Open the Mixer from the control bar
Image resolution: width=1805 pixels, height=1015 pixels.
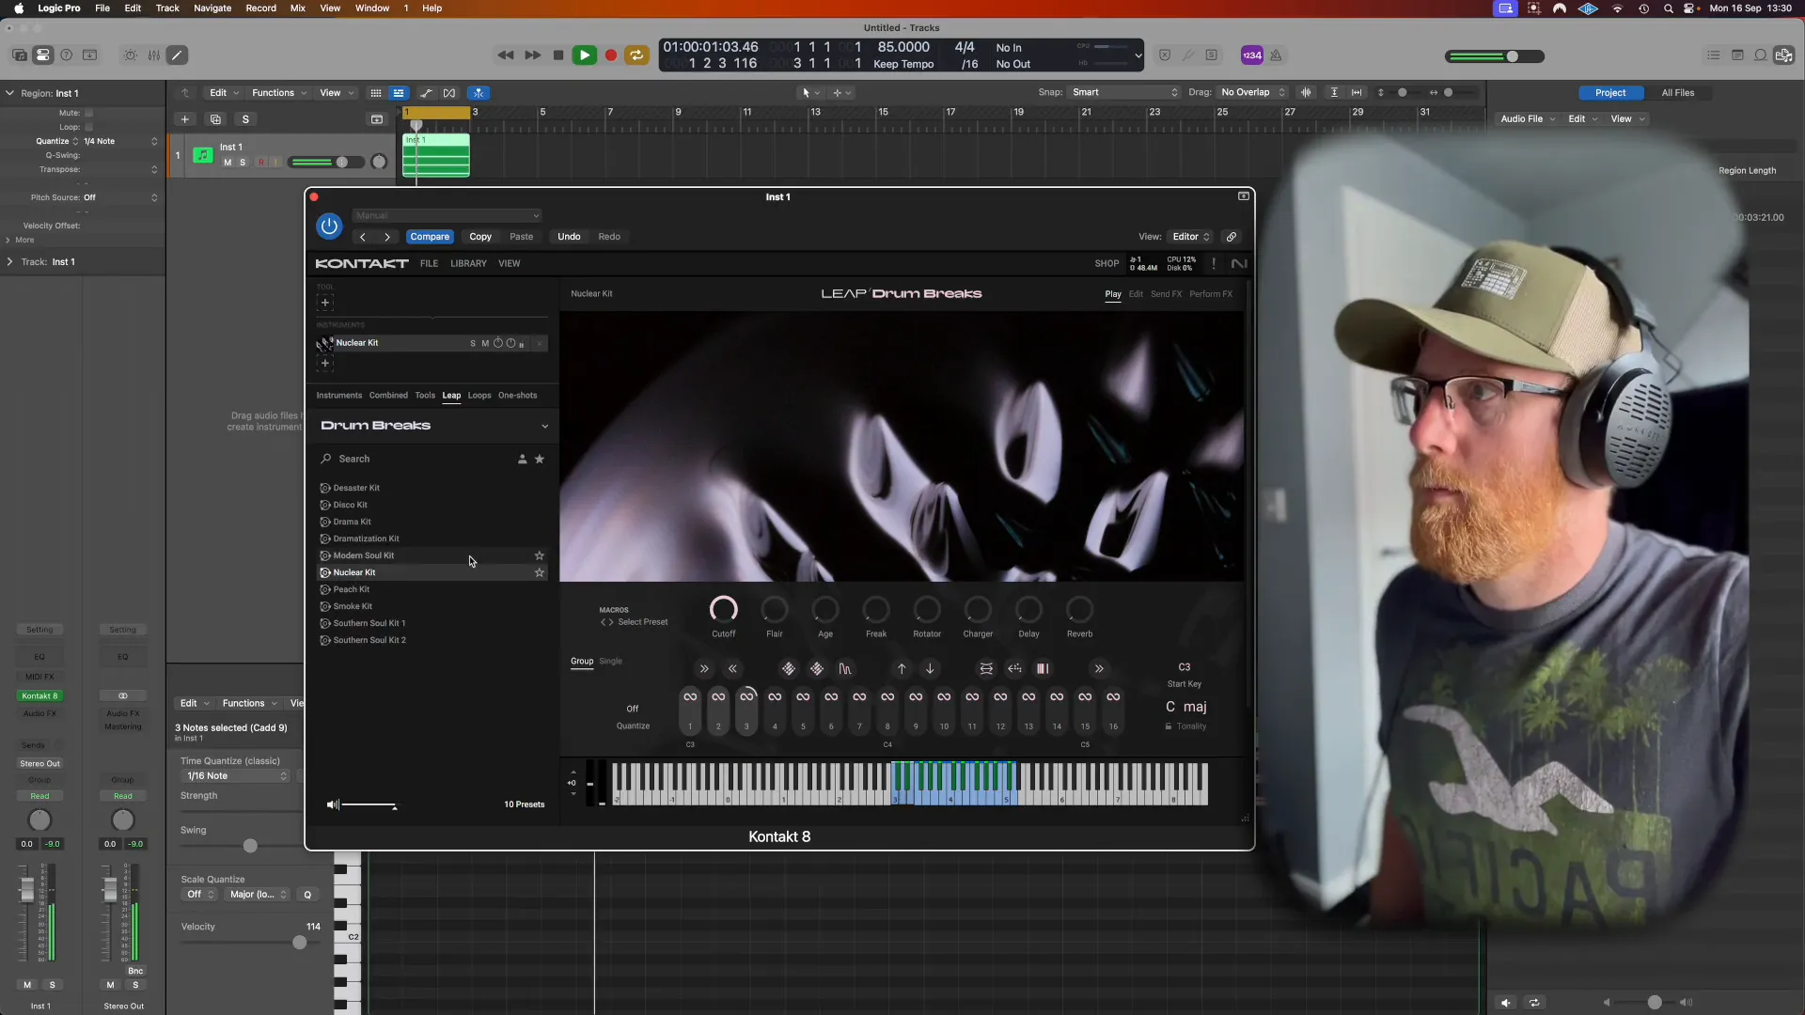(x=153, y=55)
